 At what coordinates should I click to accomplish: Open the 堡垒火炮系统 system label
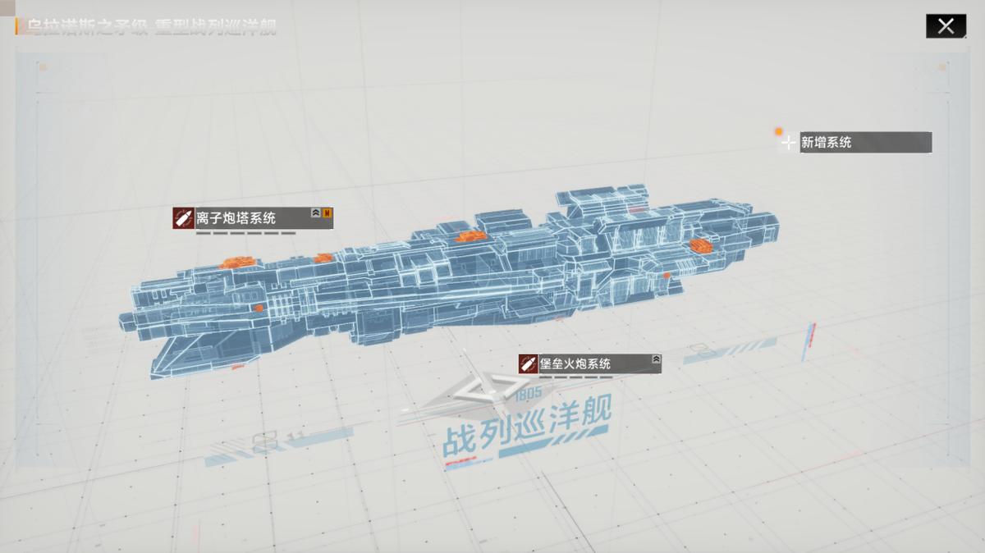pyautogui.click(x=587, y=363)
